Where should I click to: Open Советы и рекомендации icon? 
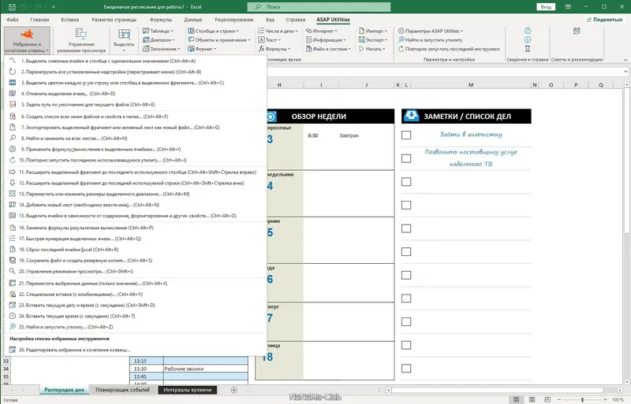point(577,31)
